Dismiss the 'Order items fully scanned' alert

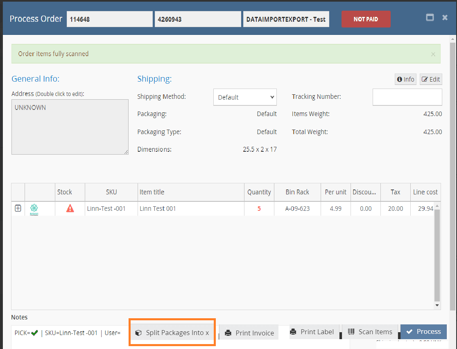tap(433, 54)
